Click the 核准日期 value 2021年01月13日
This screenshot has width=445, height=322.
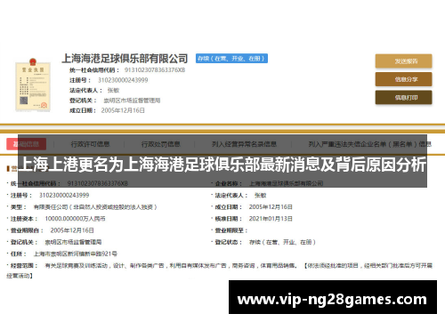(x=271, y=219)
